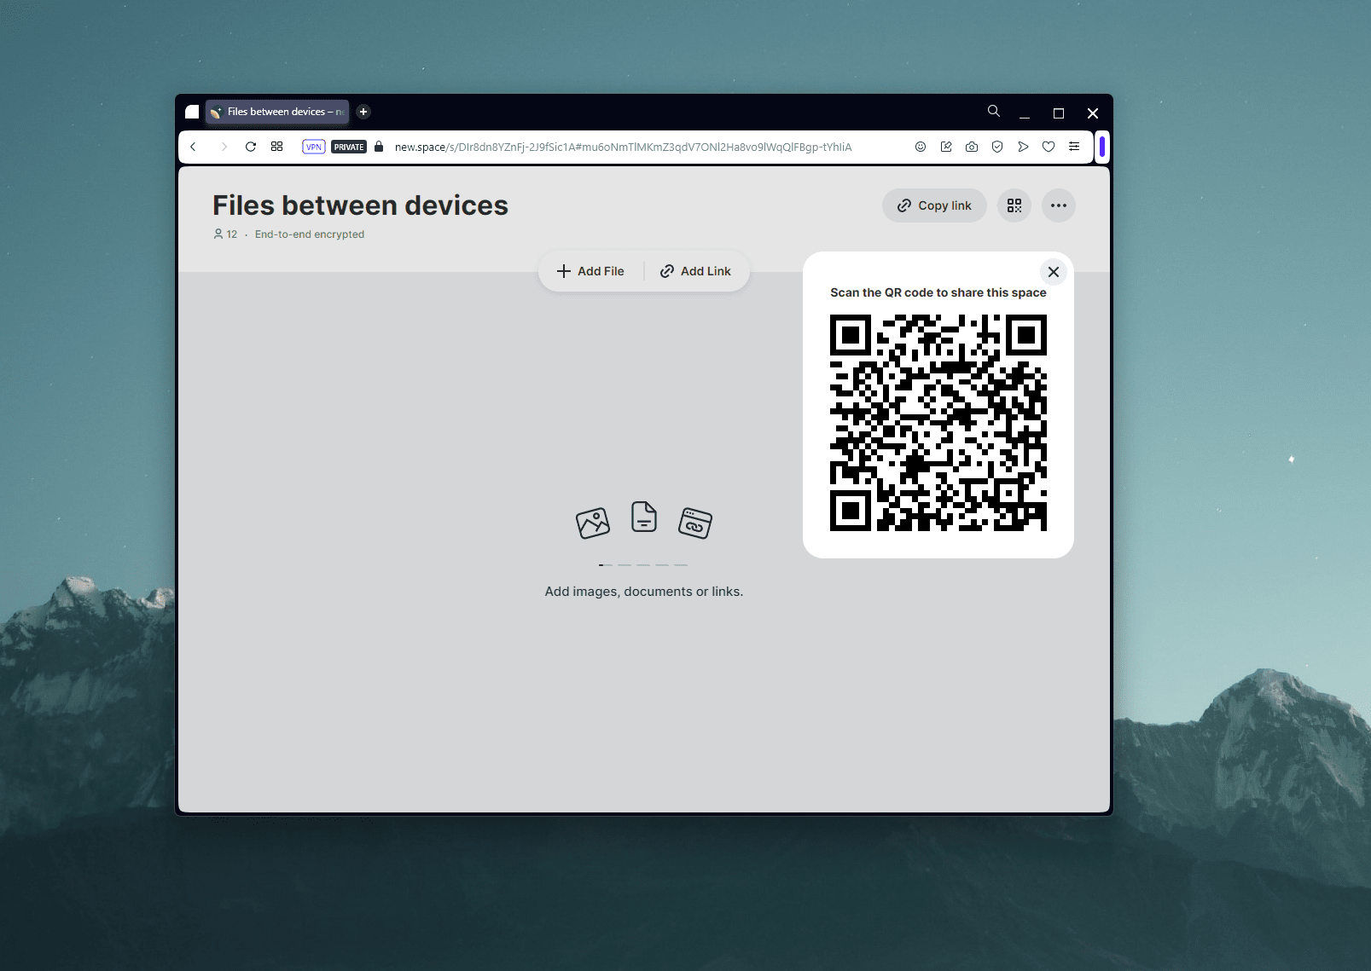Click the send flow arrow icon
The image size is (1371, 971).
[x=1023, y=147]
